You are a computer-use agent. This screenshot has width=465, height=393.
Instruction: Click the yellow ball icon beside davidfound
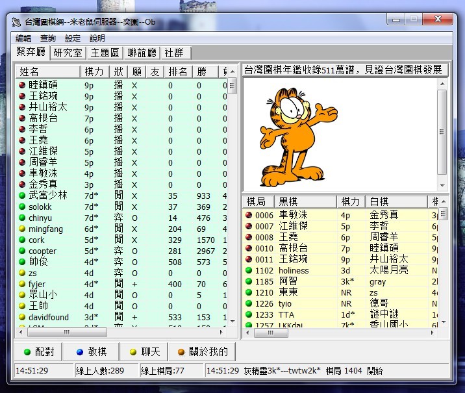point(22,317)
